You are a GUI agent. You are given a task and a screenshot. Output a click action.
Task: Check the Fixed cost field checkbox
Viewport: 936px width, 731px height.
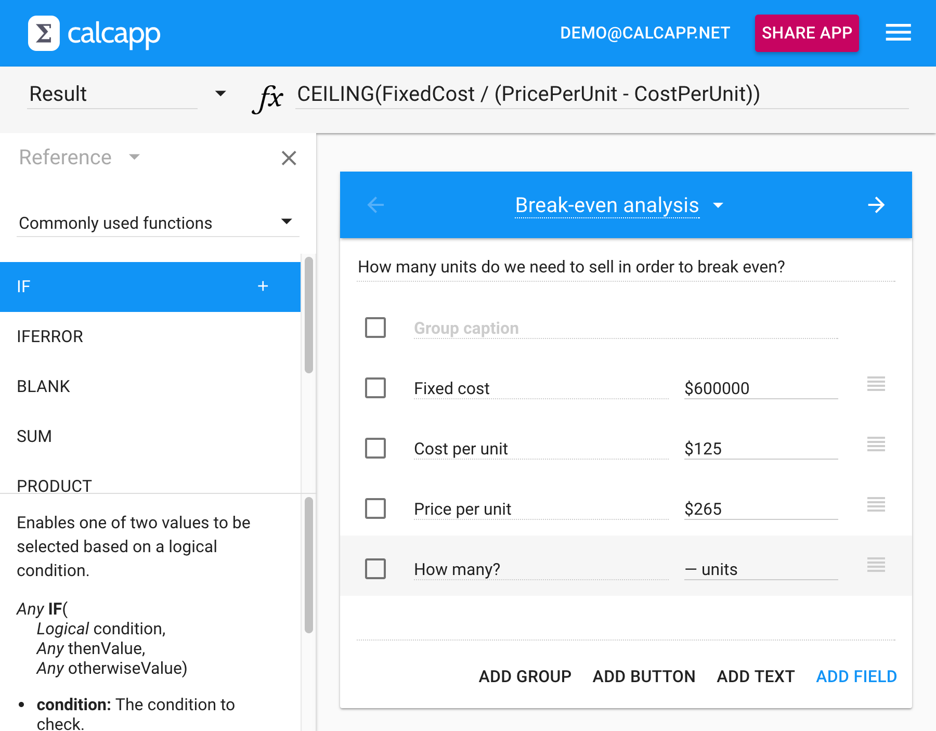click(375, 388)
